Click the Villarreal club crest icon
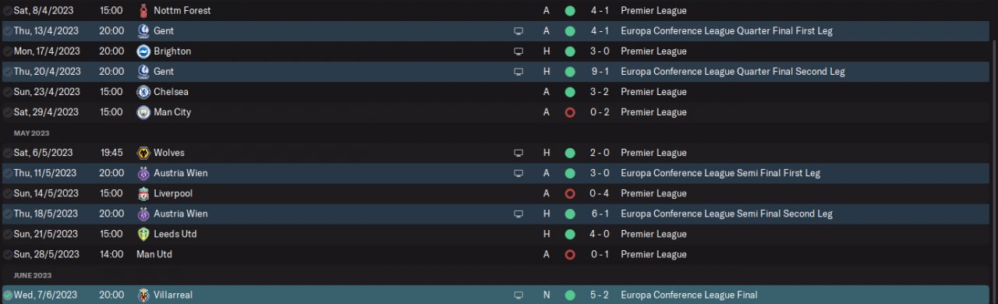Viewport: 998px width, 304px height. click(143, 295)
